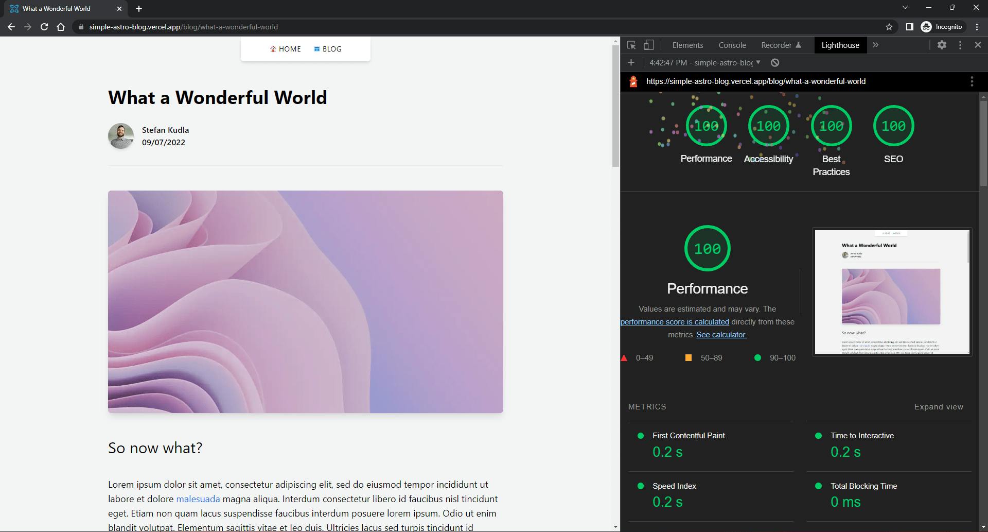Open DevTools settings gear
Screen dimensions: 988x532
click(x=942, y=45)
